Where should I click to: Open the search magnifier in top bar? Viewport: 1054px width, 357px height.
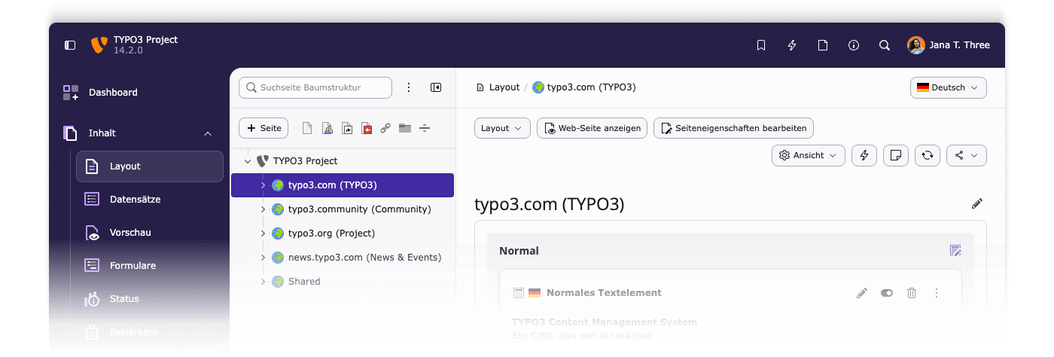tap(884, 45)
